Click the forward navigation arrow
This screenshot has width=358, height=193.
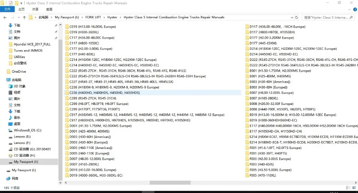click(13, 17)
